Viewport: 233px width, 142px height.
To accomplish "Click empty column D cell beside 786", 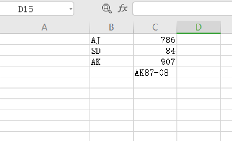I will tap(199, 39).
